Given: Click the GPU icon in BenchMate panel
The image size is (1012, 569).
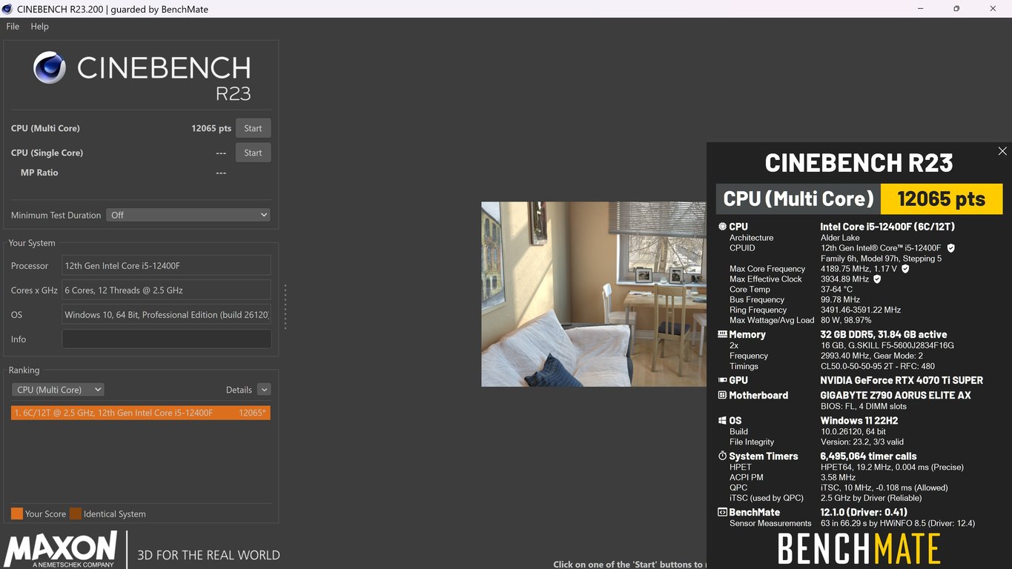Looking at the screenshot, I should coord(722,380).
